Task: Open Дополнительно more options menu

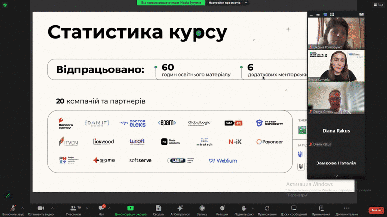Action: pos(346,210)
